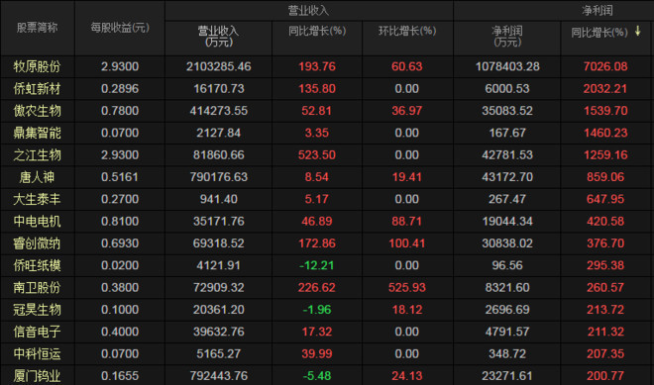This screenshot has width=654, height=385.
Task: Open stock 唐人神
Action: [37, 177]
